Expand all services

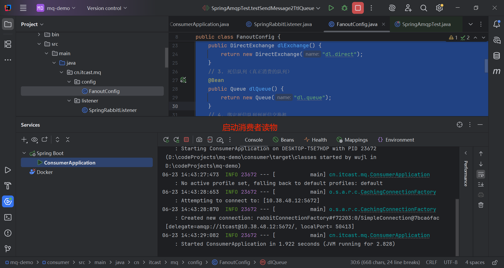click(x=57, y=140)
